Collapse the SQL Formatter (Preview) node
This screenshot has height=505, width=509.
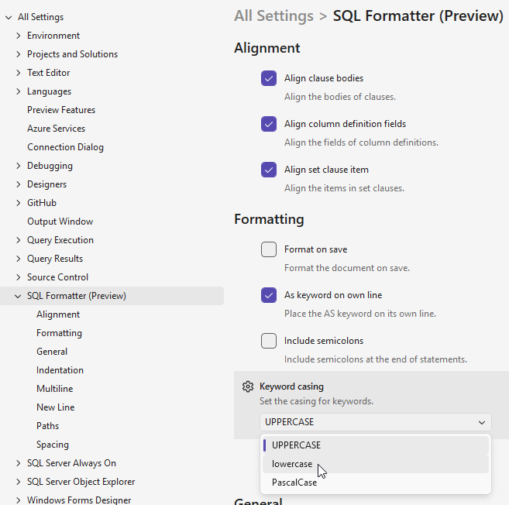[18, 296]
